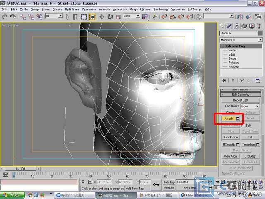This screenshot has width=265, height=199.
Task: Click the Use Pivot Point Center icon
Action: (145, 17)
